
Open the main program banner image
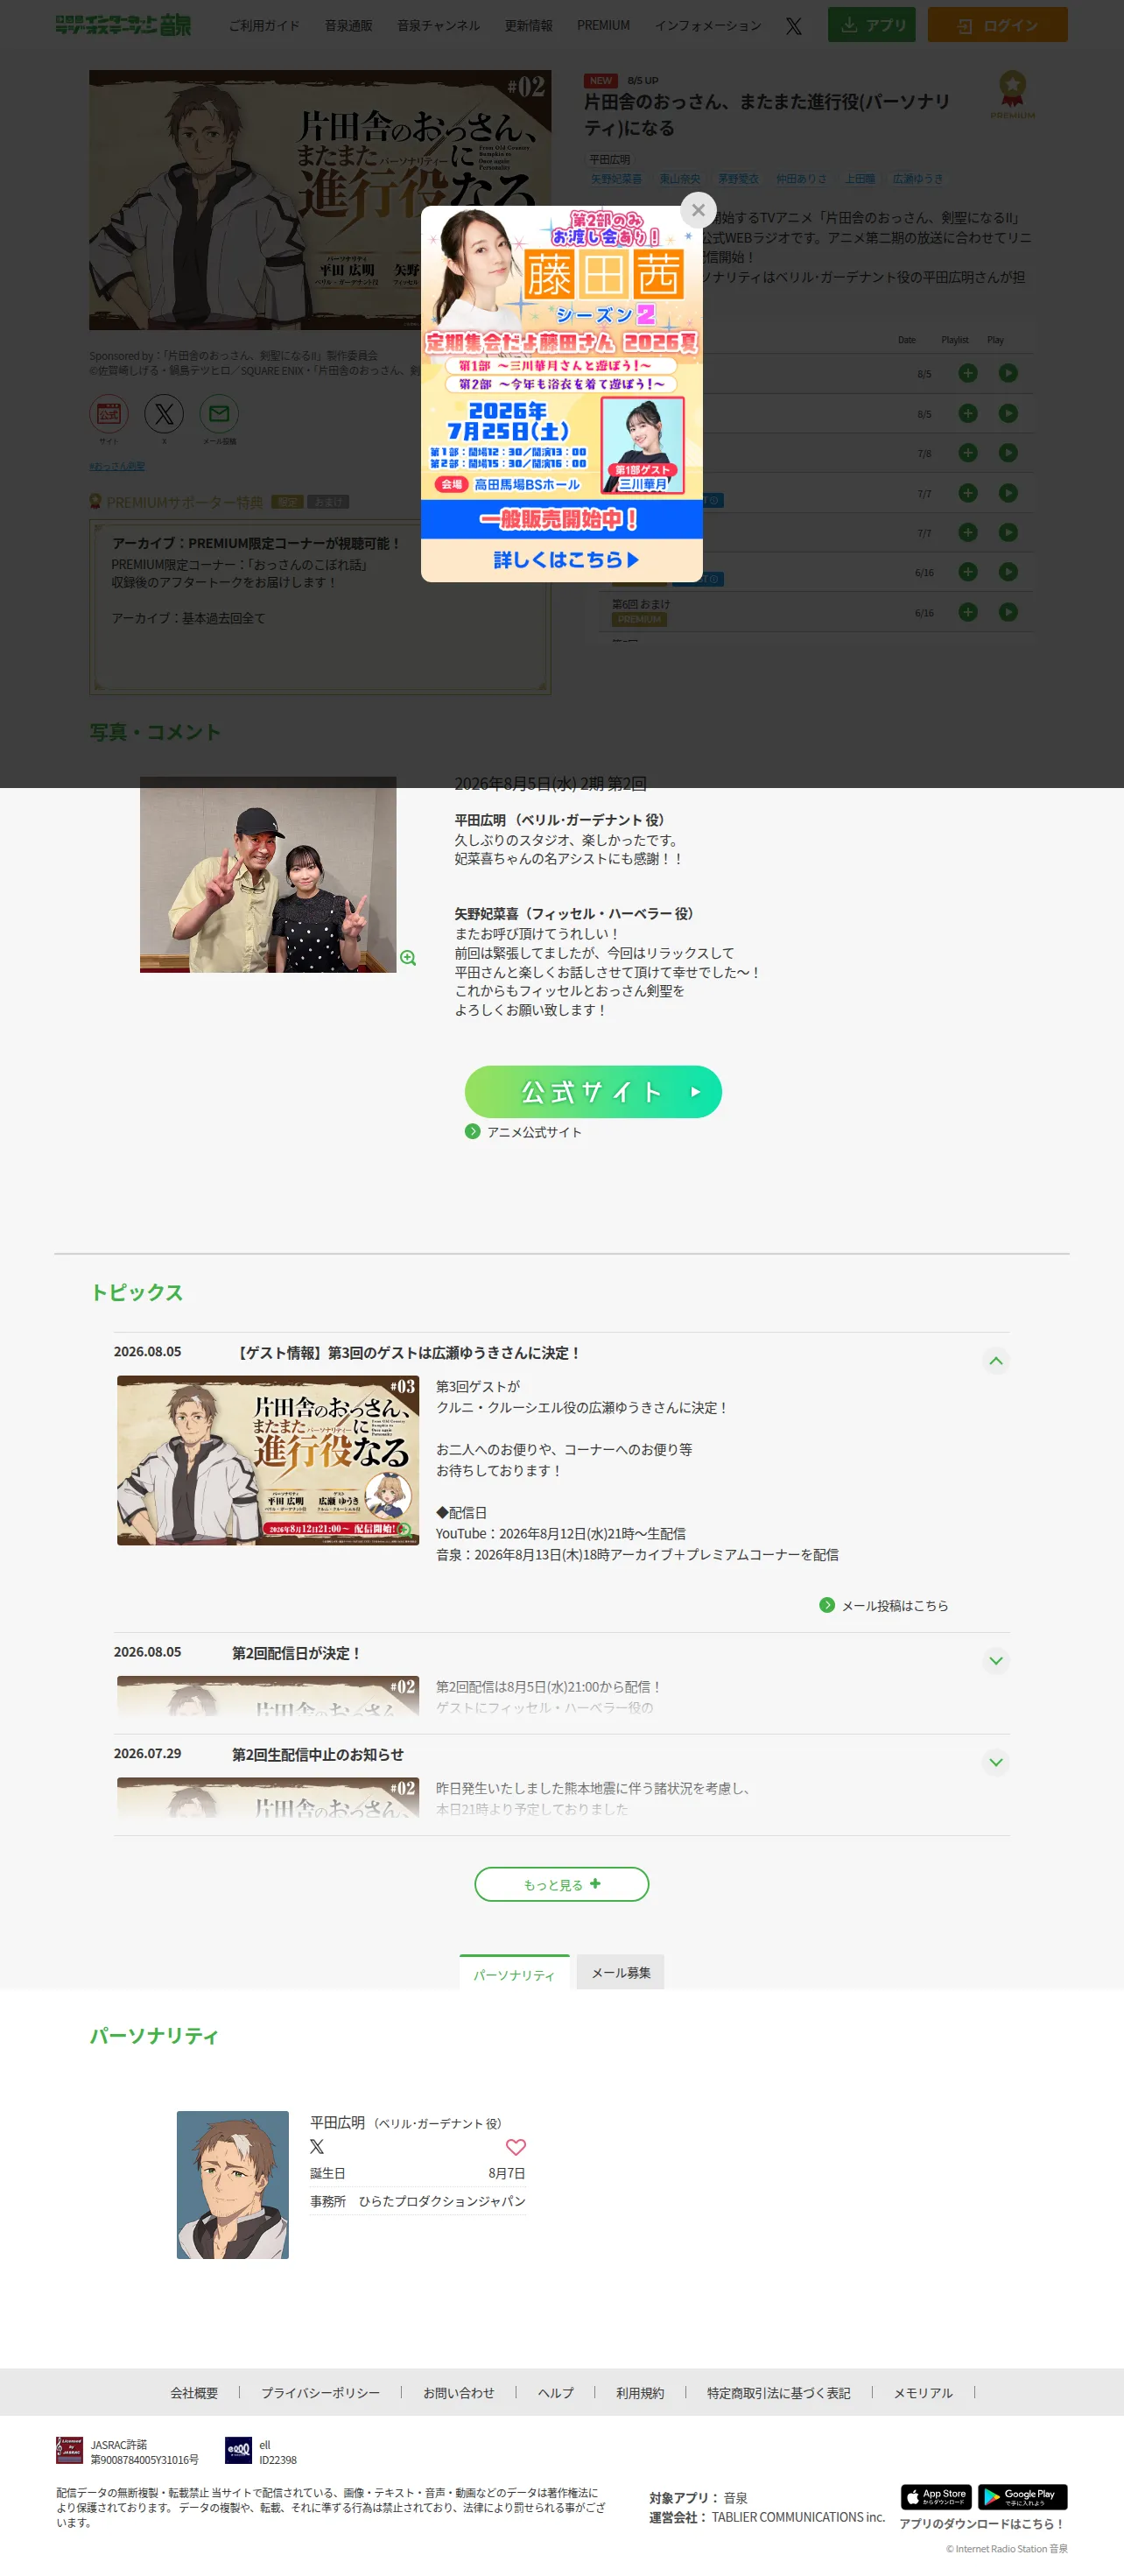coord(320,200)
